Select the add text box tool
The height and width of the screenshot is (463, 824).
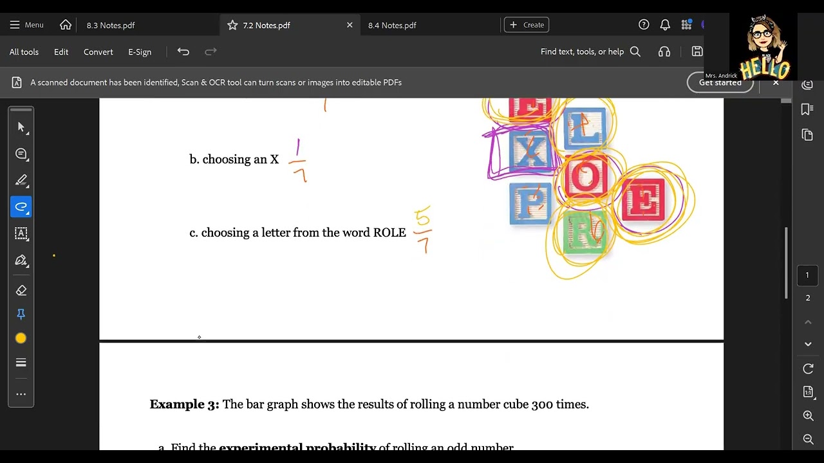click(x=21, y=233)
